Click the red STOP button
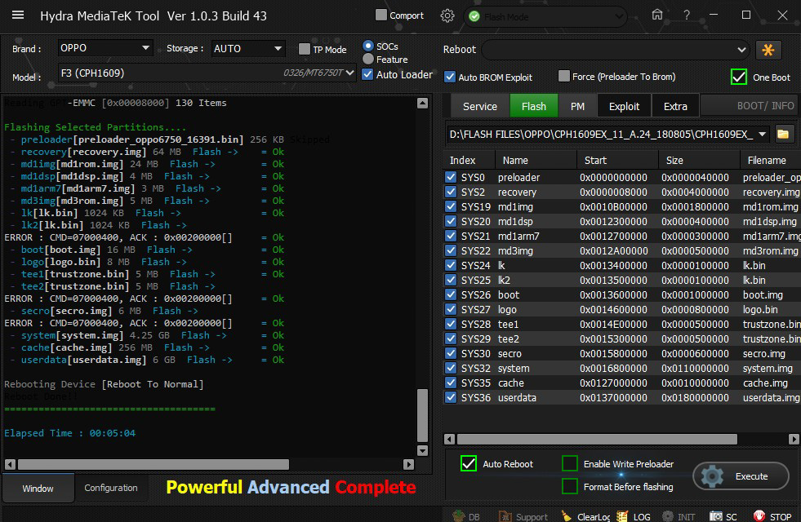The height and width of the screenshot is (522, 801). coord(772,515)
